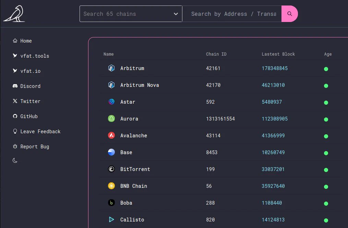Click the Age column header
Viewport: 348px width, 228px height.
(x=328, y=54)
